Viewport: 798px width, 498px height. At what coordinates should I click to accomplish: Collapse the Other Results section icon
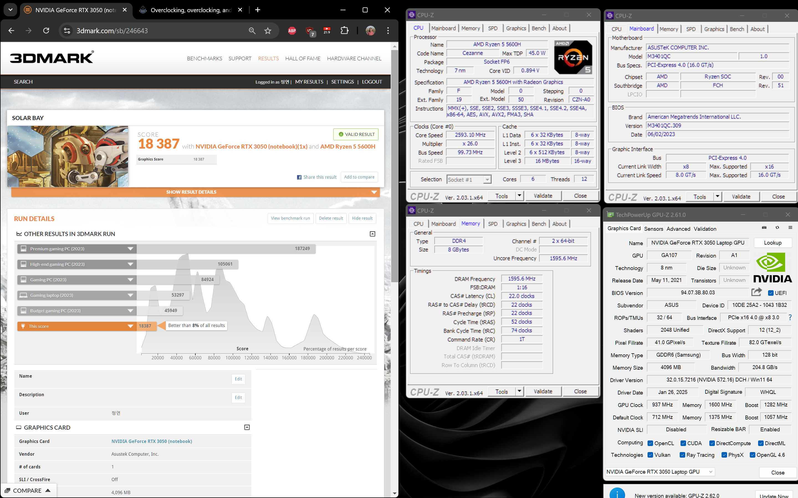[x=372, y=234]
